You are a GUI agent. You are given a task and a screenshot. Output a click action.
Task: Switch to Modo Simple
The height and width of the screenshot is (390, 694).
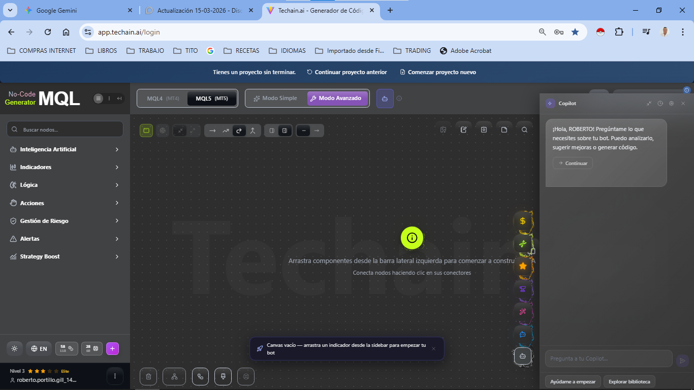pos(275,99)
